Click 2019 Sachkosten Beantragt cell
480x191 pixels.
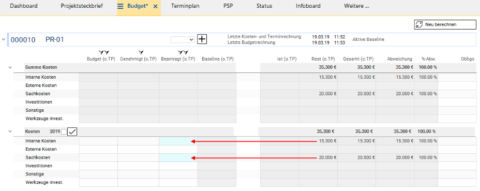pyautogui.click(x=178, y=157)
